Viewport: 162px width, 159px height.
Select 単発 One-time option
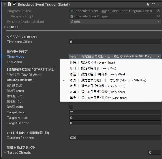[x=111, y=98]
